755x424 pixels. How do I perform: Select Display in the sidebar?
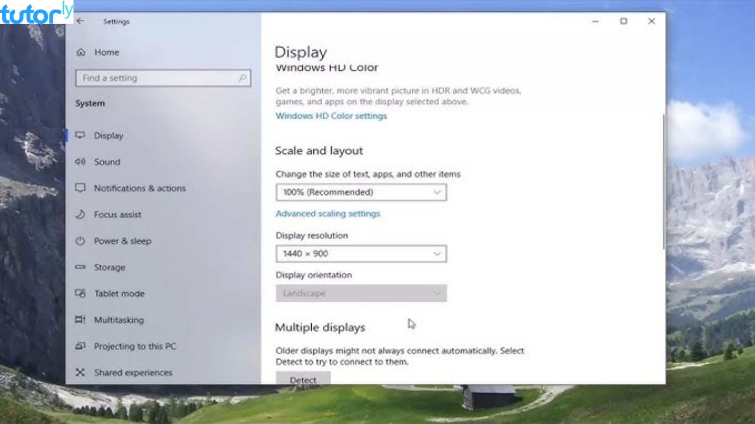click(x=108, y=135)
